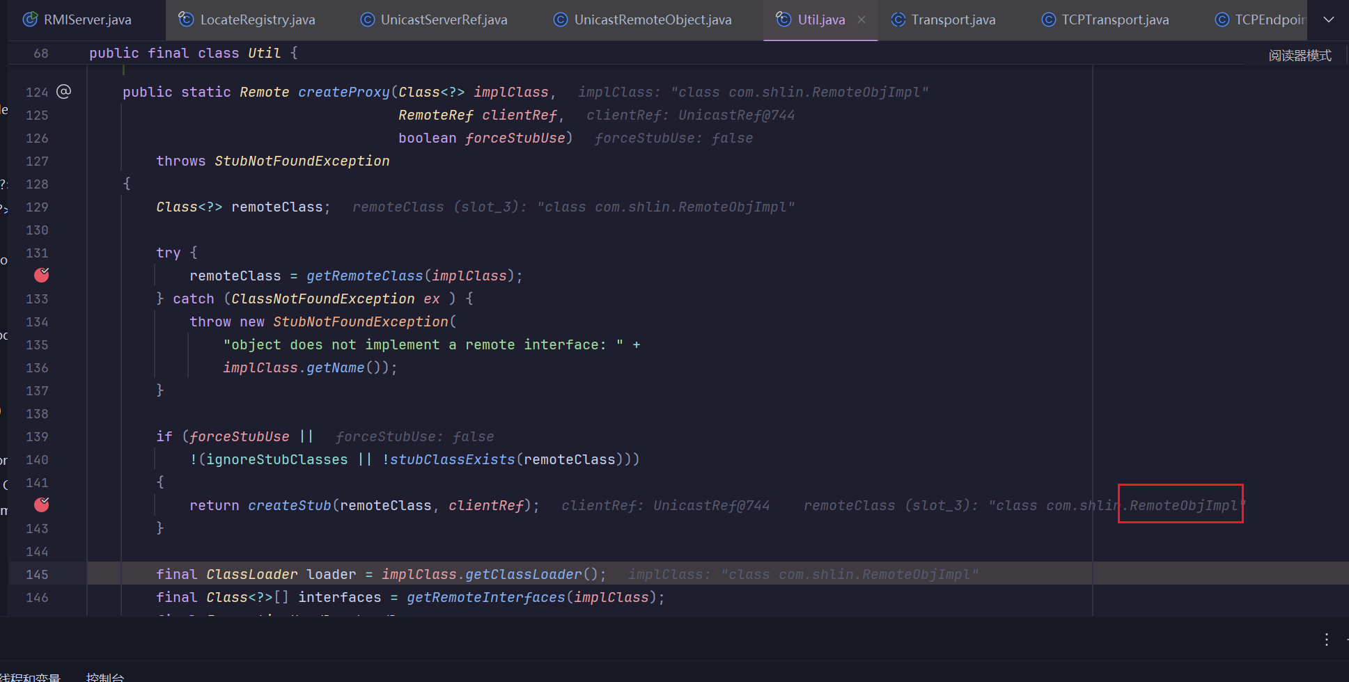Click the getRemoteInterfaces method call
The height and width of the screenshot is (682, 1349).
pos(486,597)
